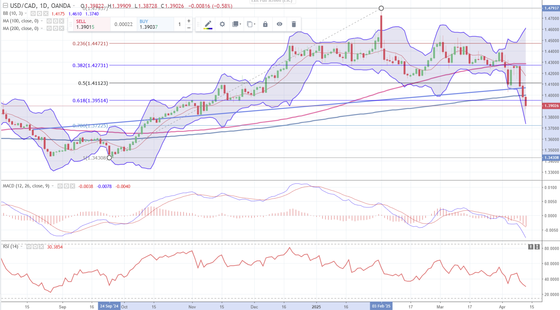This screenshot has height=310, width=560.
Task: Collapse the USD/CAD legend box
Action: 5,6
